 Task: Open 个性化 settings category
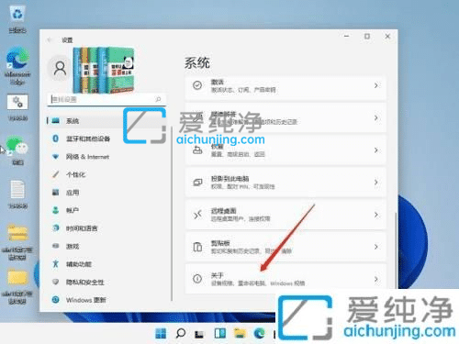pyautogui.click(x=106, y=174)
